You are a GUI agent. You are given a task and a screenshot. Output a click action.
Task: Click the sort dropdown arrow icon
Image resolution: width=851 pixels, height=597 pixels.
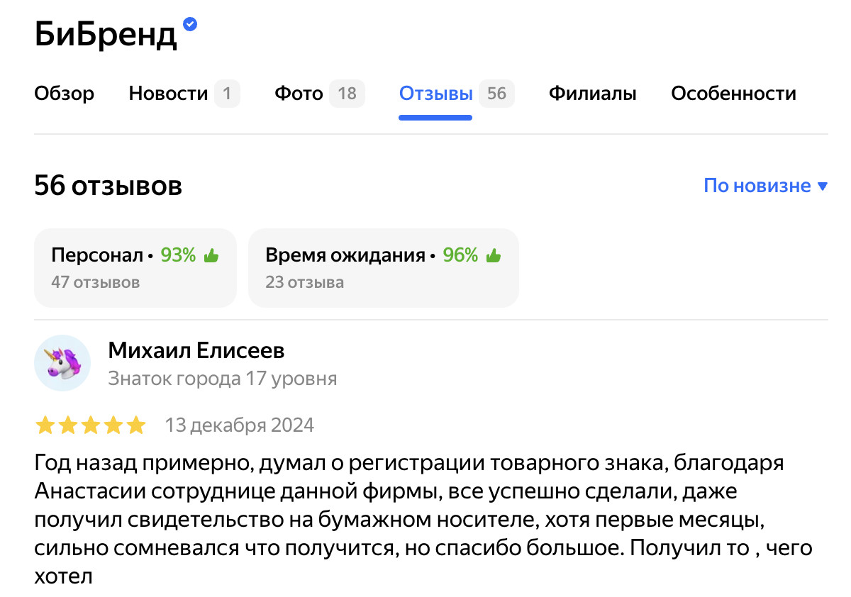tap(823, 186)
